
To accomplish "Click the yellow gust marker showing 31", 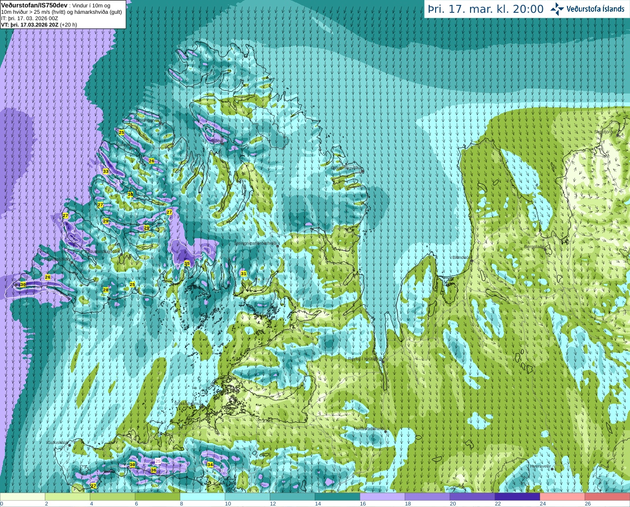I will click(244, 274).
